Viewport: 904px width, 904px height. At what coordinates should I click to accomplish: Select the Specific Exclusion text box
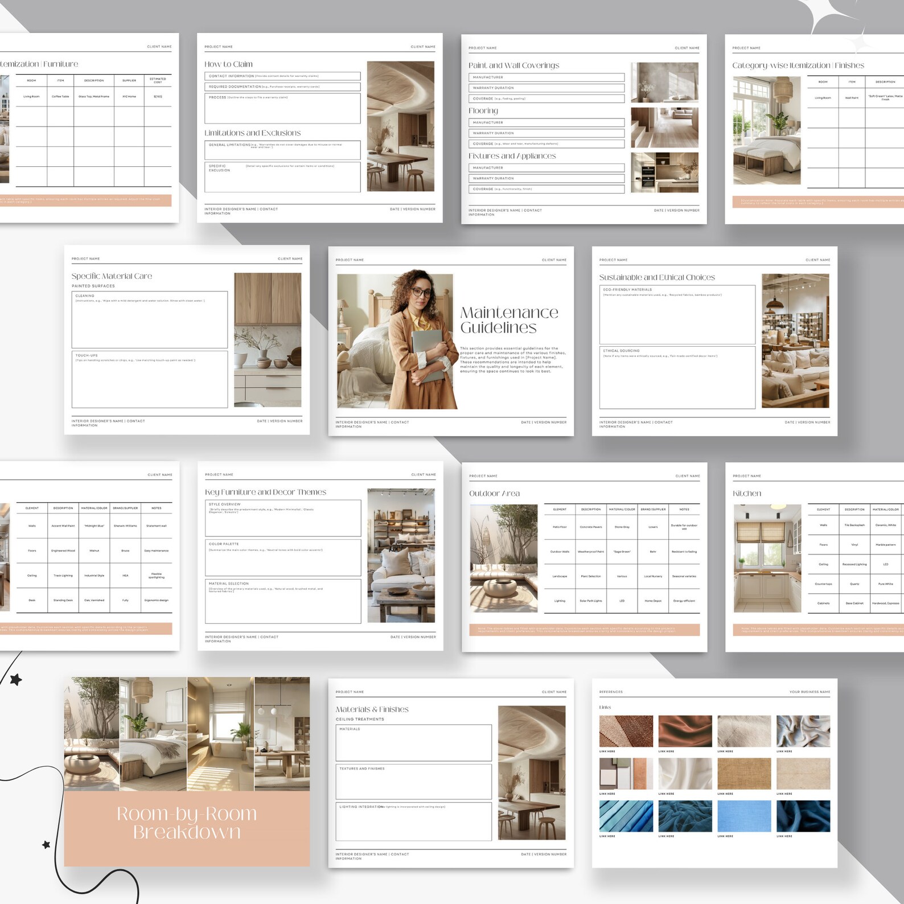282,177
